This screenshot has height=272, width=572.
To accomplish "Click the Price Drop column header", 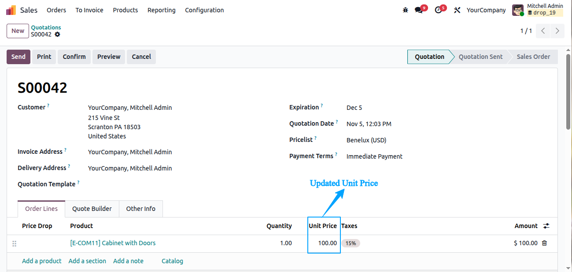I will point(37,226).
